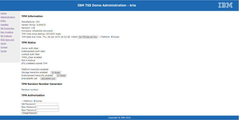239x120 pixels.
Task: Click the Random number: label
Action: (30, 90)
